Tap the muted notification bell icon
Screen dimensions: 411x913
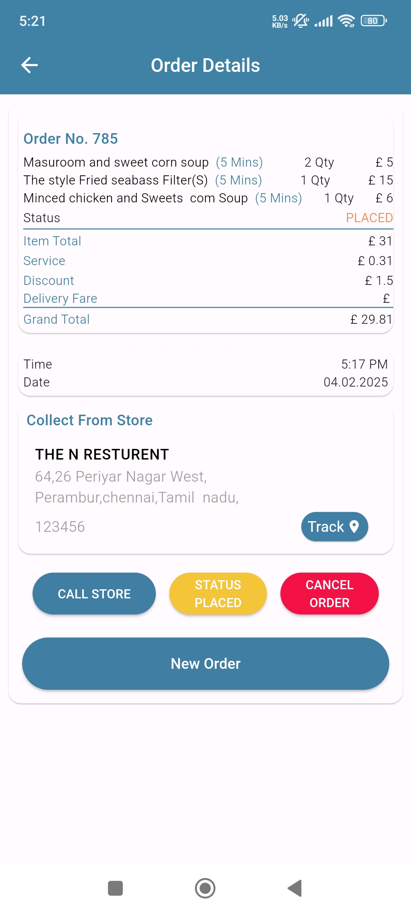(301, 21)
